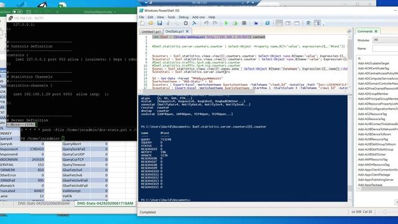
Task: Click the Truncated value 40467 cell
Action: (x=35, y=191)
